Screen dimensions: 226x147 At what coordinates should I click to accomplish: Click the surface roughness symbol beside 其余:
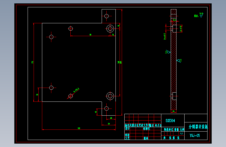point(201,15)
